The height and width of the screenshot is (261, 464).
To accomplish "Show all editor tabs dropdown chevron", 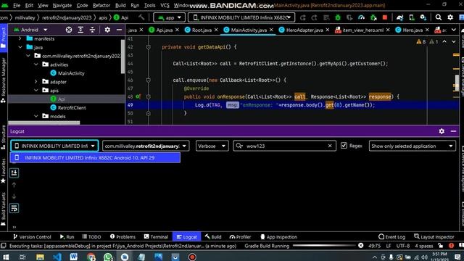I will tap(454, 30).
